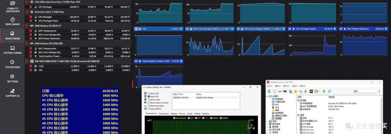The height and width of the screenshot is (134, 391).
Task: Select 系统概述 item in AIDA64 tree
Action: pos(279,99)
